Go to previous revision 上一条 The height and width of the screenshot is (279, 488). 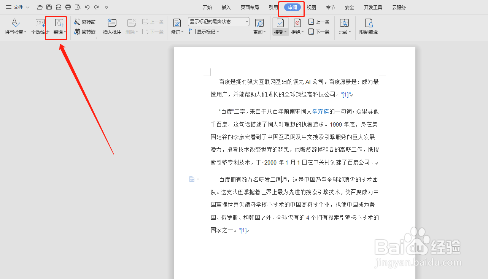point(319,22)
